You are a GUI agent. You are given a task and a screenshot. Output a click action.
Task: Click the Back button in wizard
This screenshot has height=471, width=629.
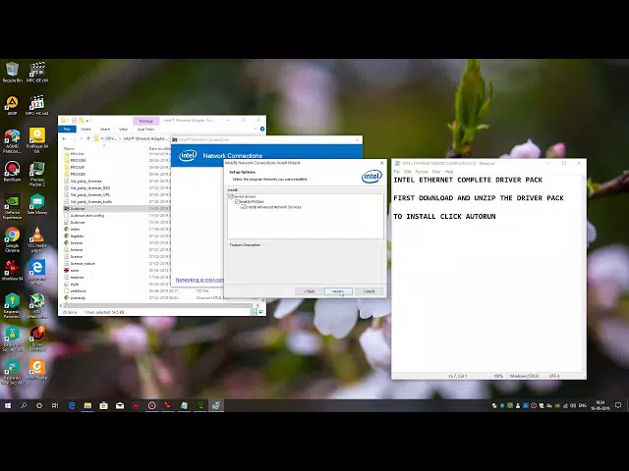coord(309,291)
